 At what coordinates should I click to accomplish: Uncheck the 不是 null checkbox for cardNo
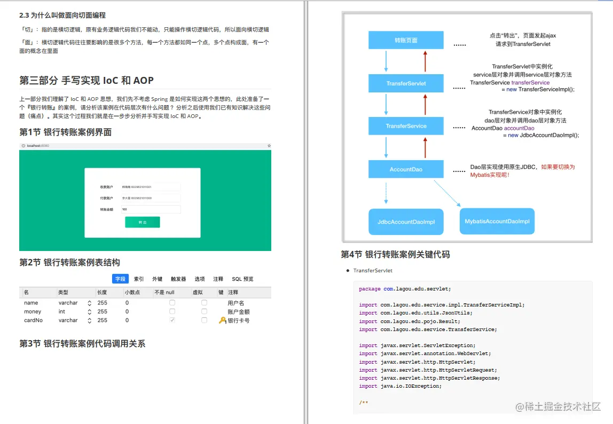point(172,320)
